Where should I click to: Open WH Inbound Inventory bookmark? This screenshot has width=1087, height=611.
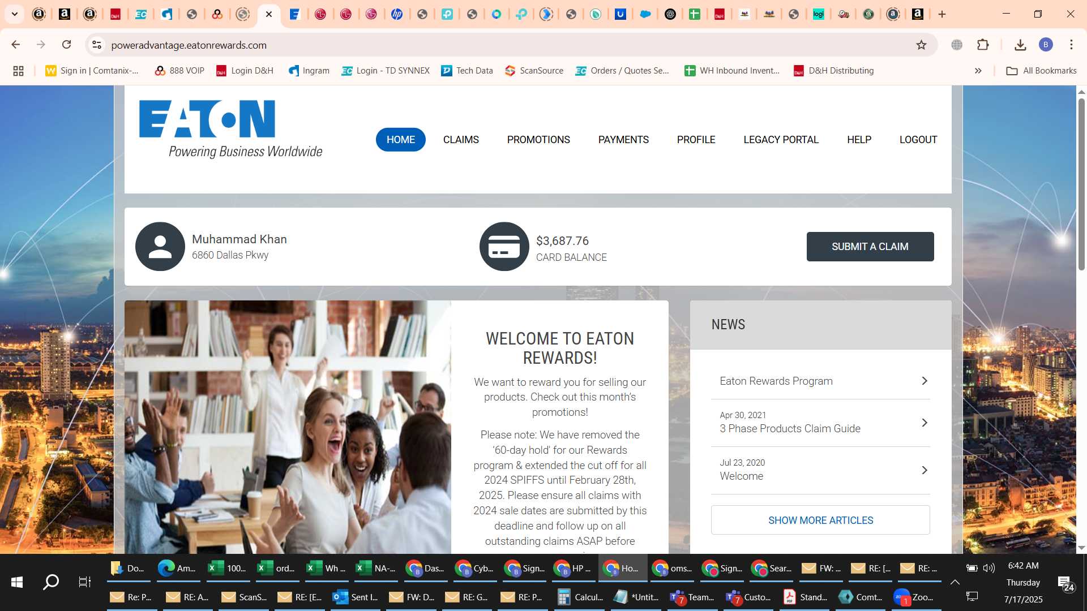[732, 71]
